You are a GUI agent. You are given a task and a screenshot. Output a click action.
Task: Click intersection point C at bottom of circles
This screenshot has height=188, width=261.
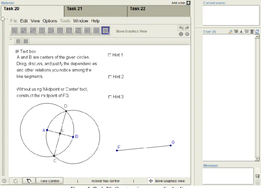point(54,156)
